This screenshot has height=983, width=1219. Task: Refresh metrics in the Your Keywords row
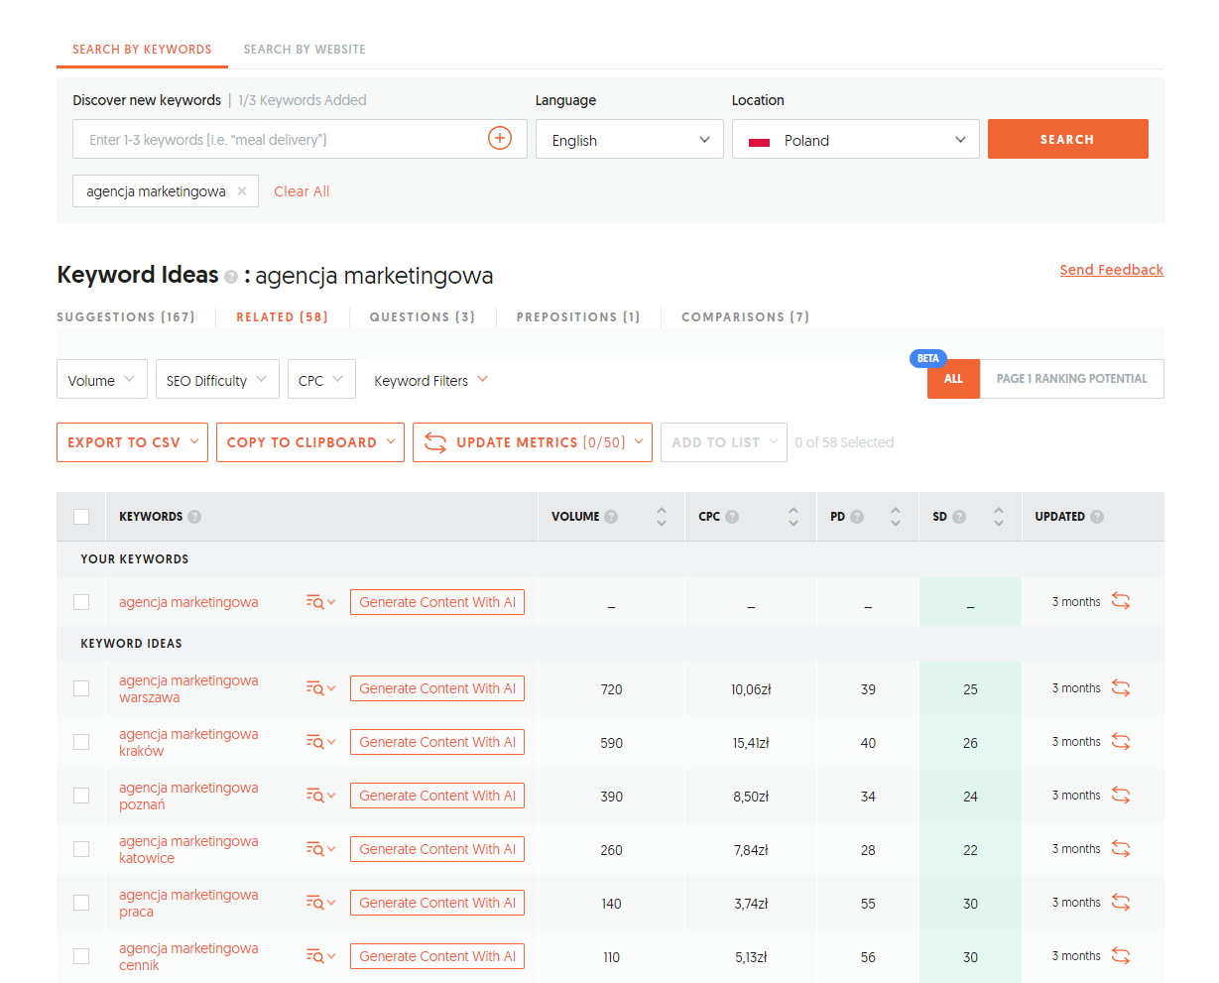click(x=1121, y=601)
